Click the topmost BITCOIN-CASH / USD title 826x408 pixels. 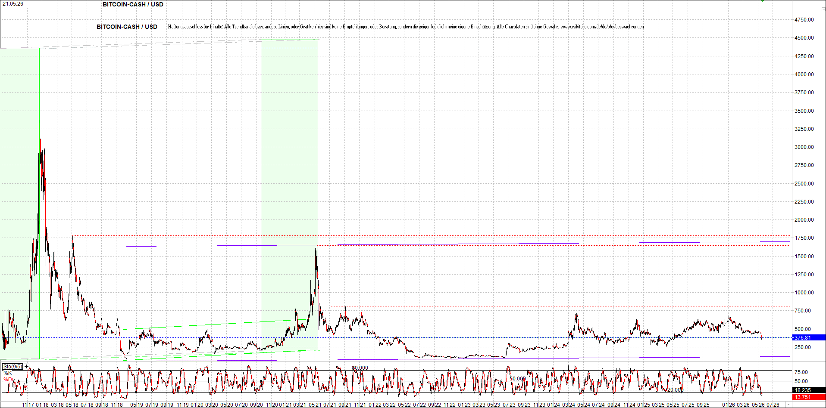pos(133,4)
